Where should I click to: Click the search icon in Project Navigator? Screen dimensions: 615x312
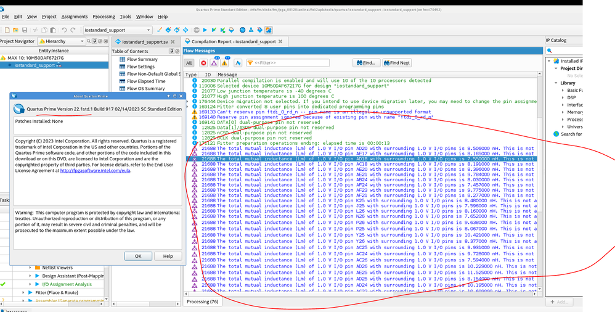point(89,41)
